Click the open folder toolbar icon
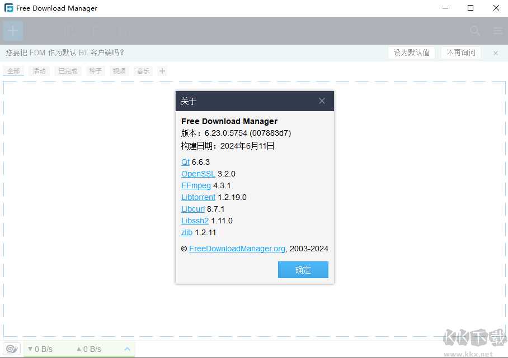This screenshot has width=508, height=358. click(124, 31)
